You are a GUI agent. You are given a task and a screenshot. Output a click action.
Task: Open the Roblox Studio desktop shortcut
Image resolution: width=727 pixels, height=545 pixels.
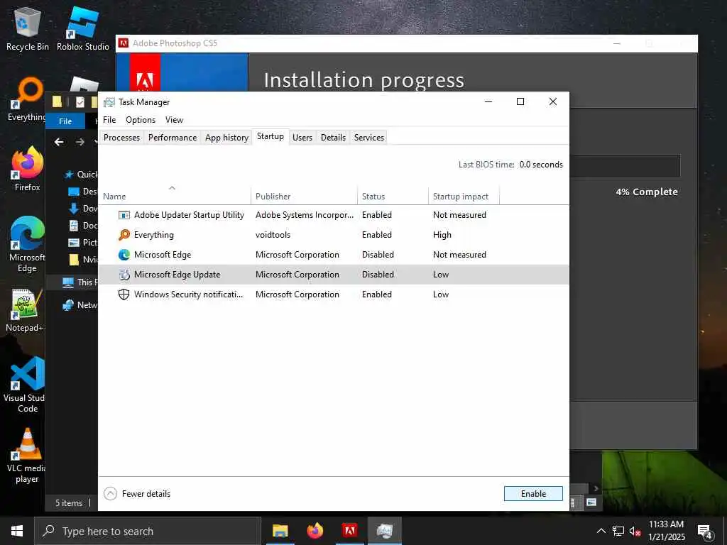click(83, 28)
